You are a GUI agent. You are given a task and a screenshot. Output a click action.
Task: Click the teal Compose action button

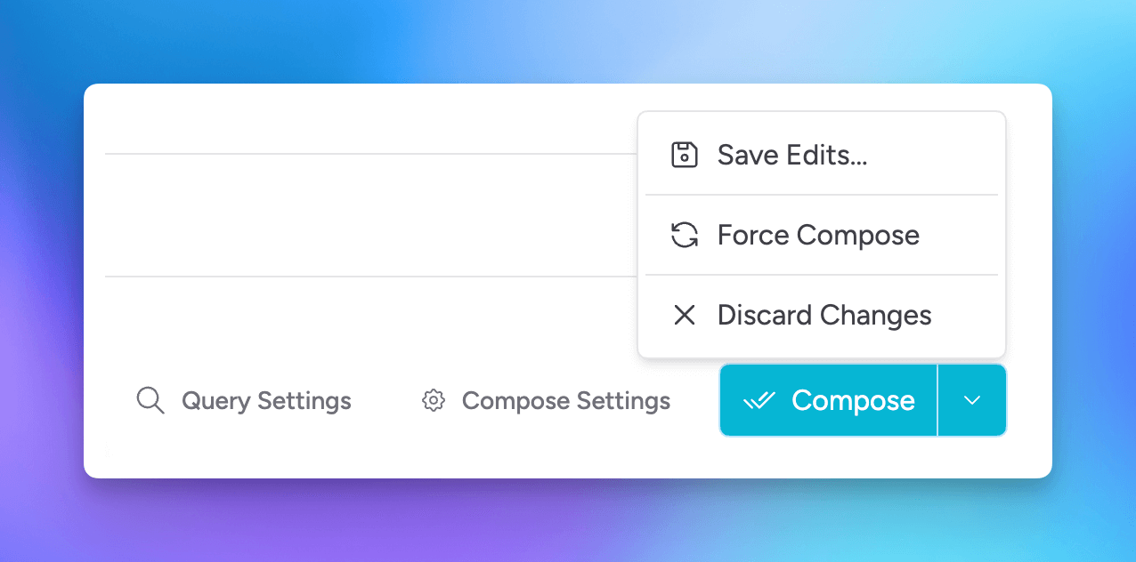827,400
